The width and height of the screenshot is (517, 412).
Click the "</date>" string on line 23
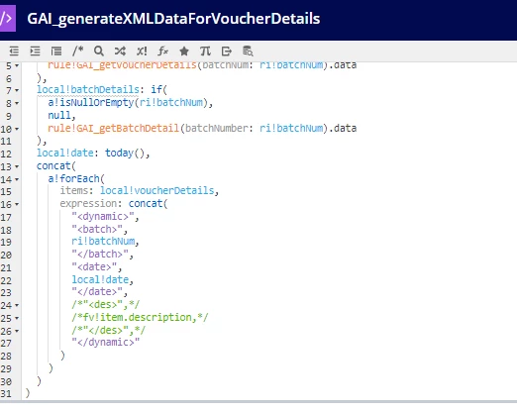97,292
